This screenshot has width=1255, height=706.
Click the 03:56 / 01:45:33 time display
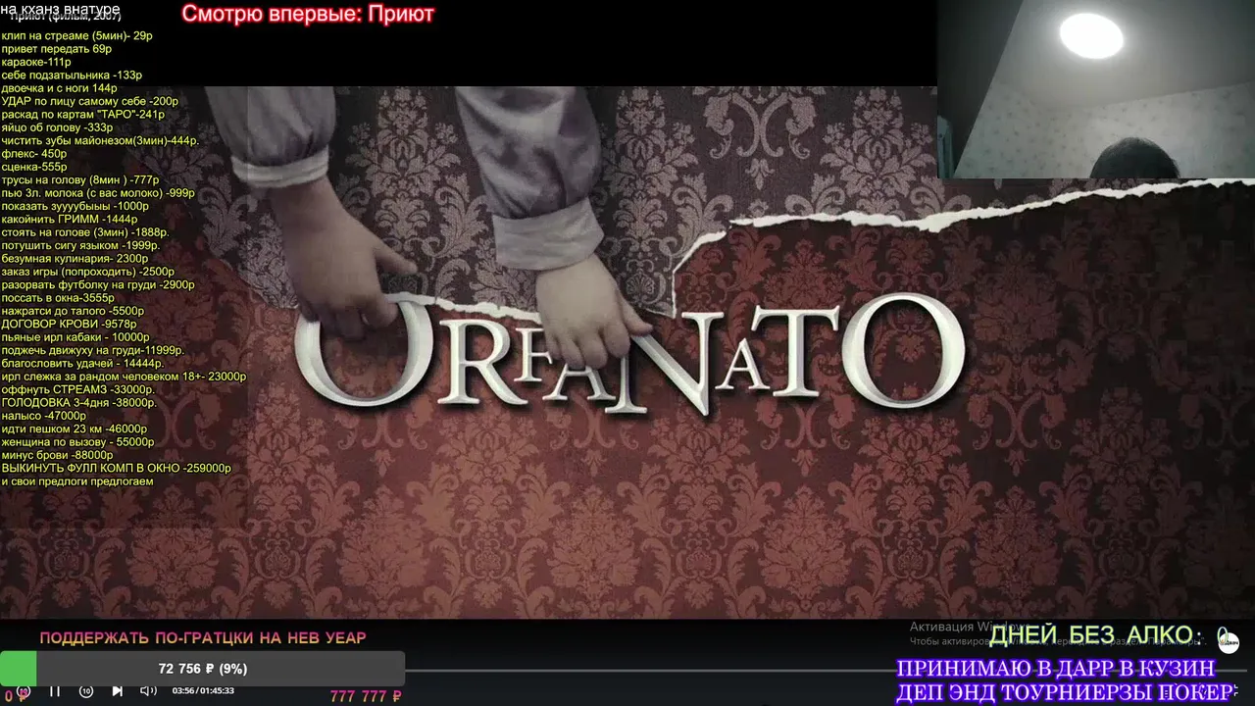[203, 691]
